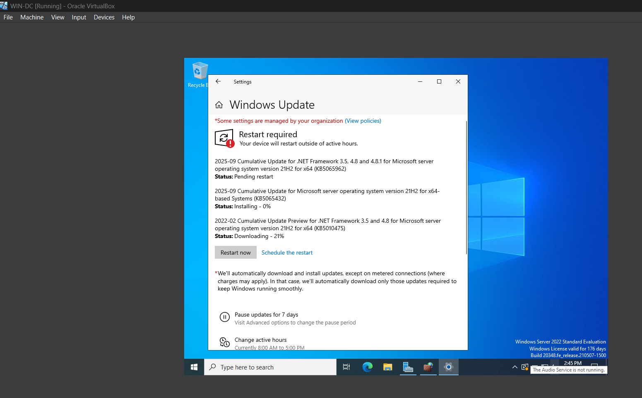The image size is (642, 398).
Task: Click the Settings window vertical scrollbar
Action: coord(466,188)
